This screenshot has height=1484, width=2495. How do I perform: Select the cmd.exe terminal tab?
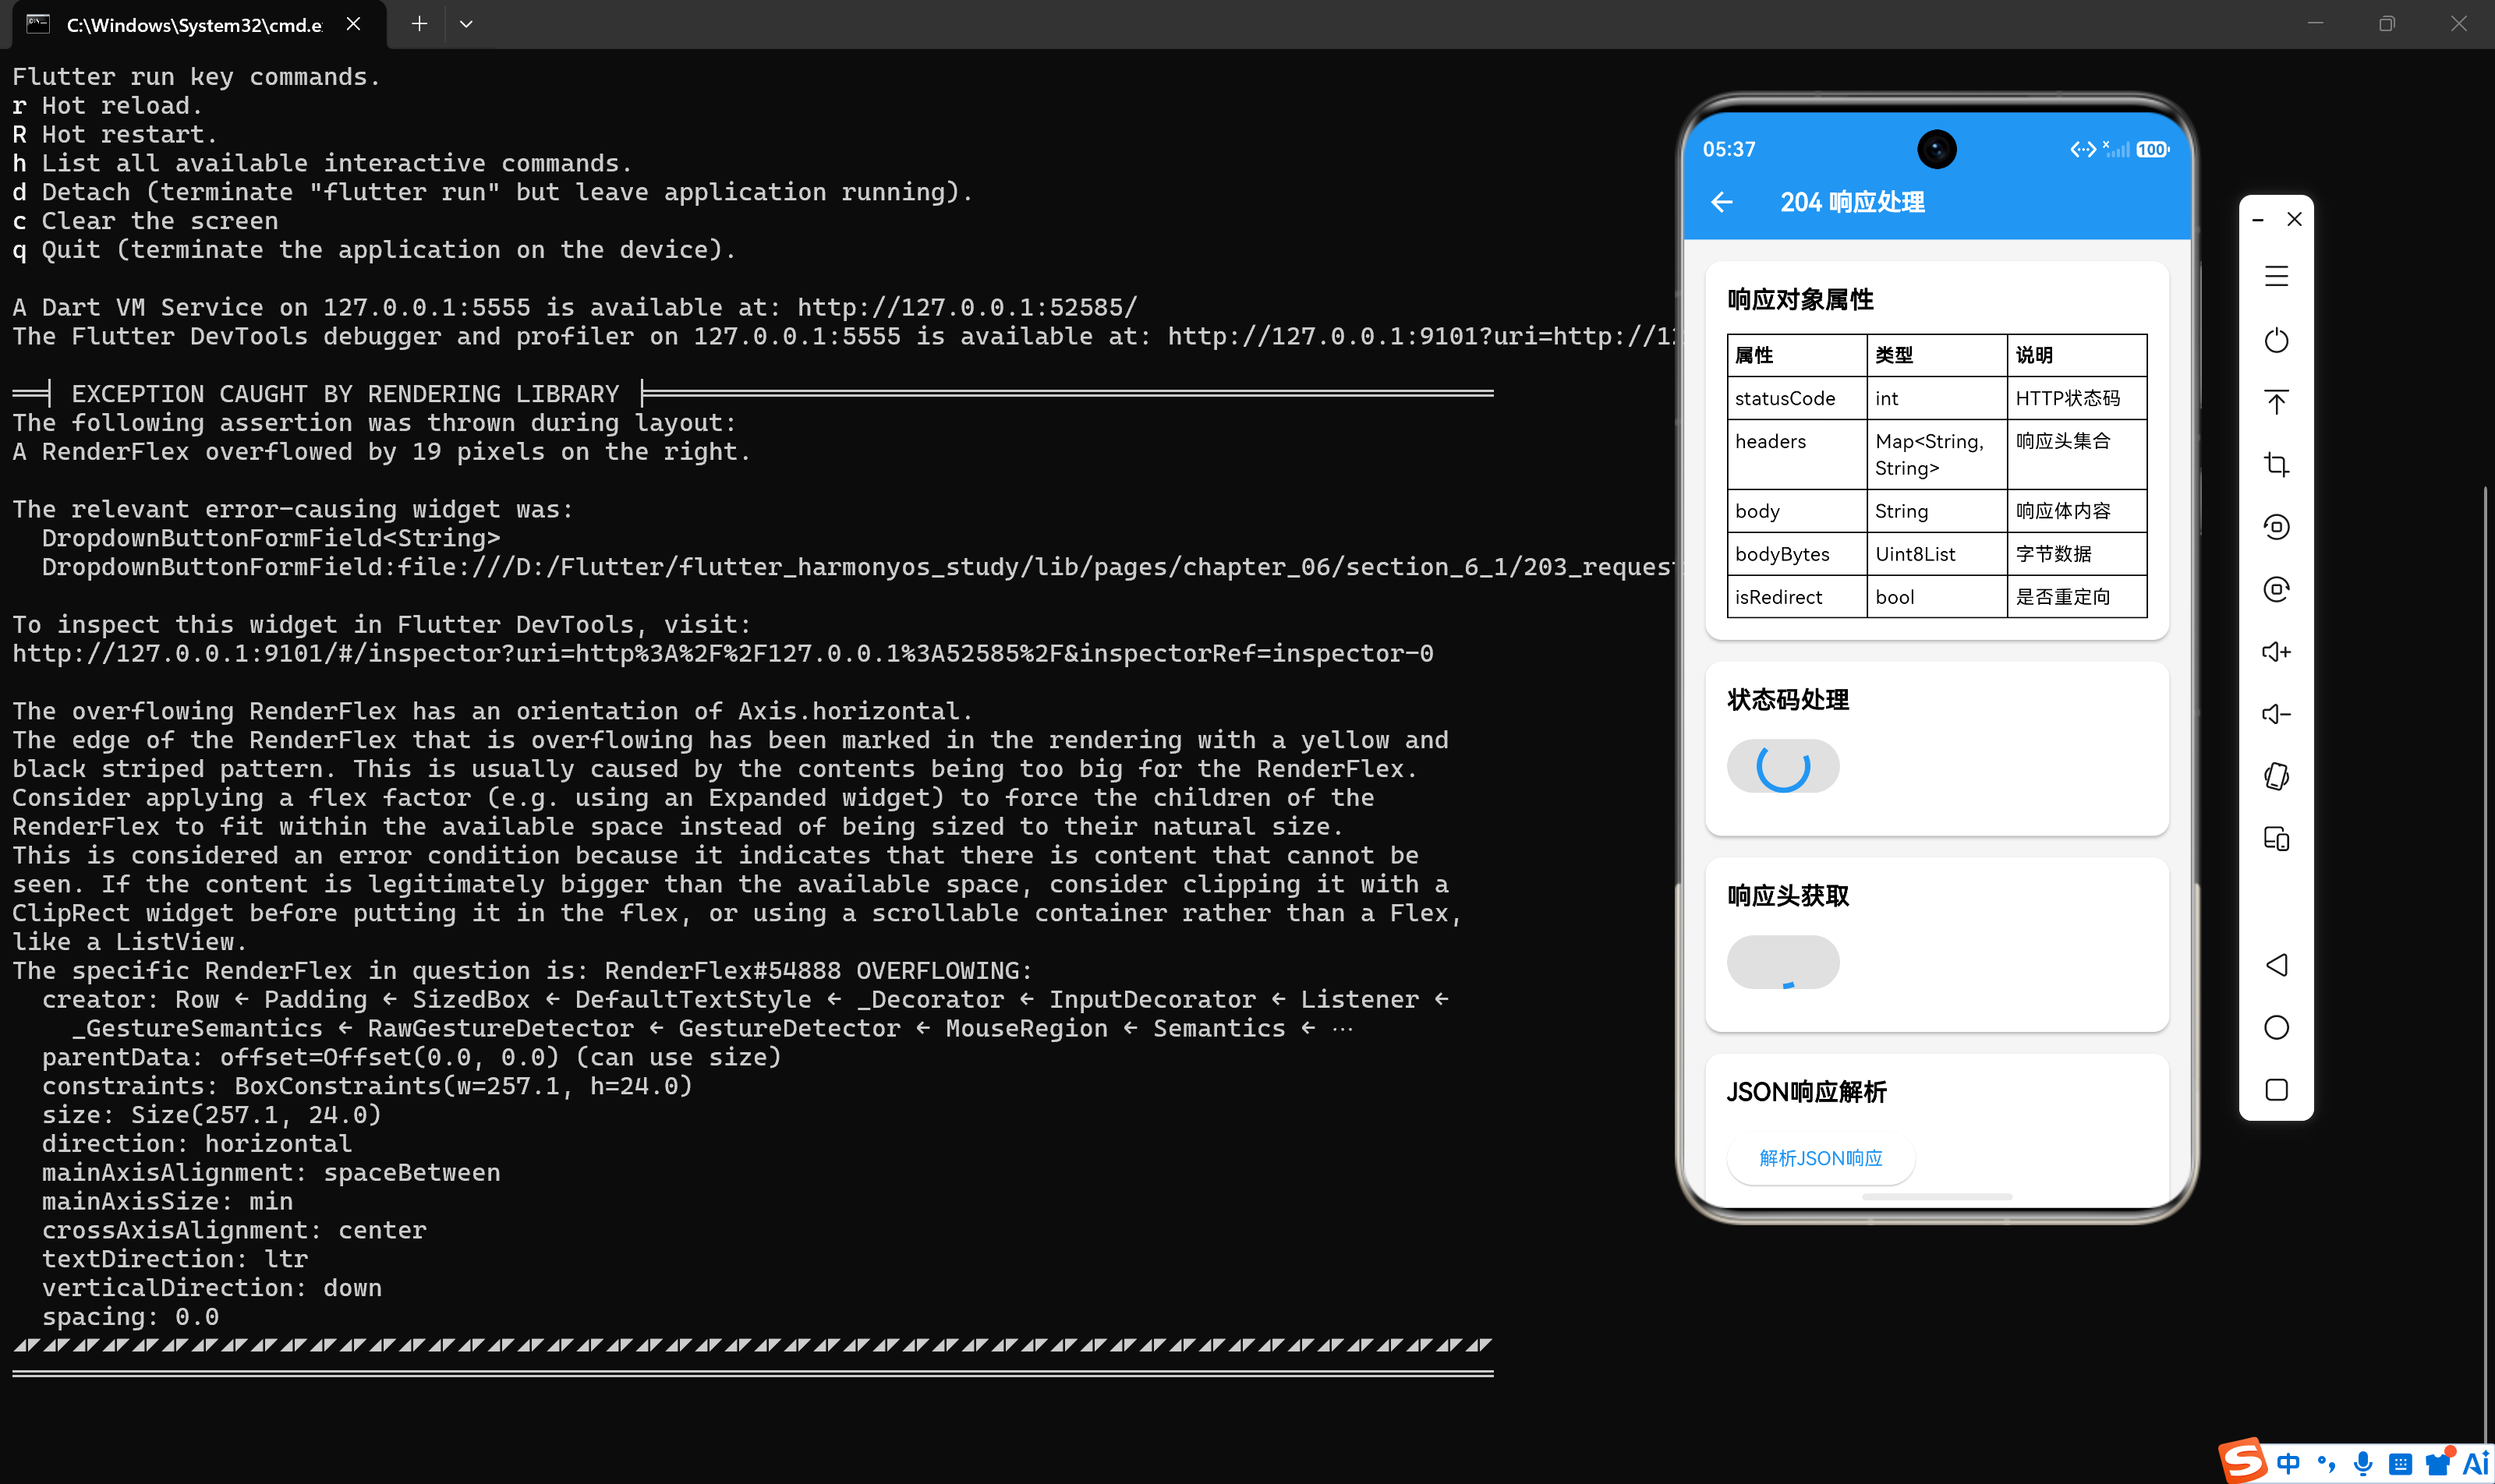pos(198,24)
